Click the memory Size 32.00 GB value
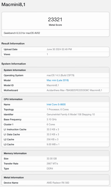This screenshot has height=187, width=111. [x=52, y=159]
